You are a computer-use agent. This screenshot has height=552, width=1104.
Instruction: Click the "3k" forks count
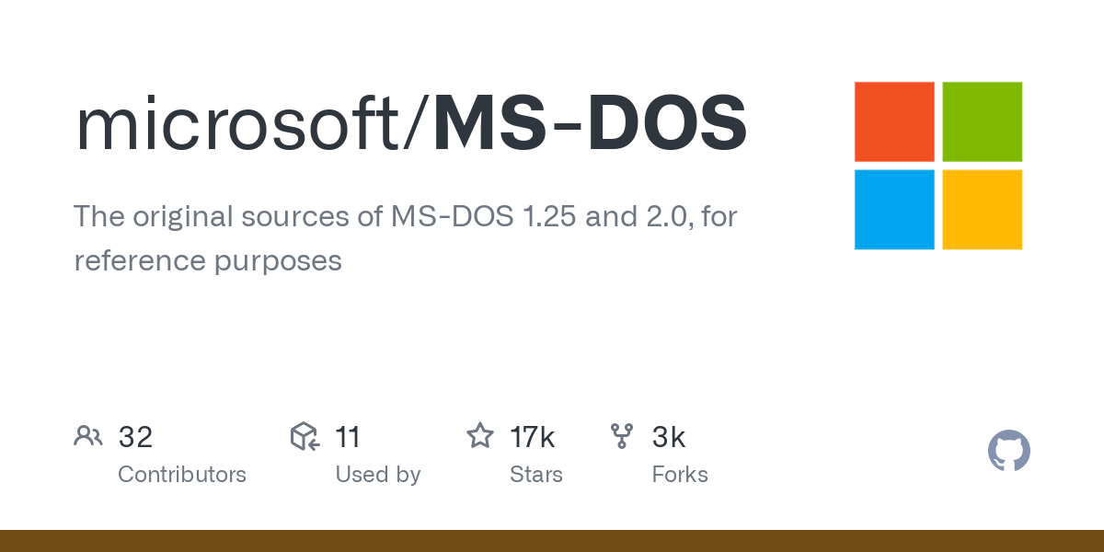[669, 437]
